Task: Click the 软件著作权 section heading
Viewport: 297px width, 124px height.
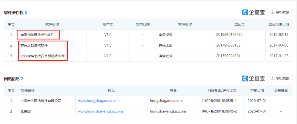Action: pyautogui.click(x=14, y=13)
